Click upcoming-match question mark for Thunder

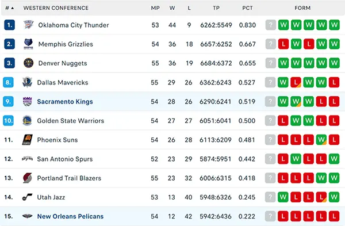(x=271, y=25)
